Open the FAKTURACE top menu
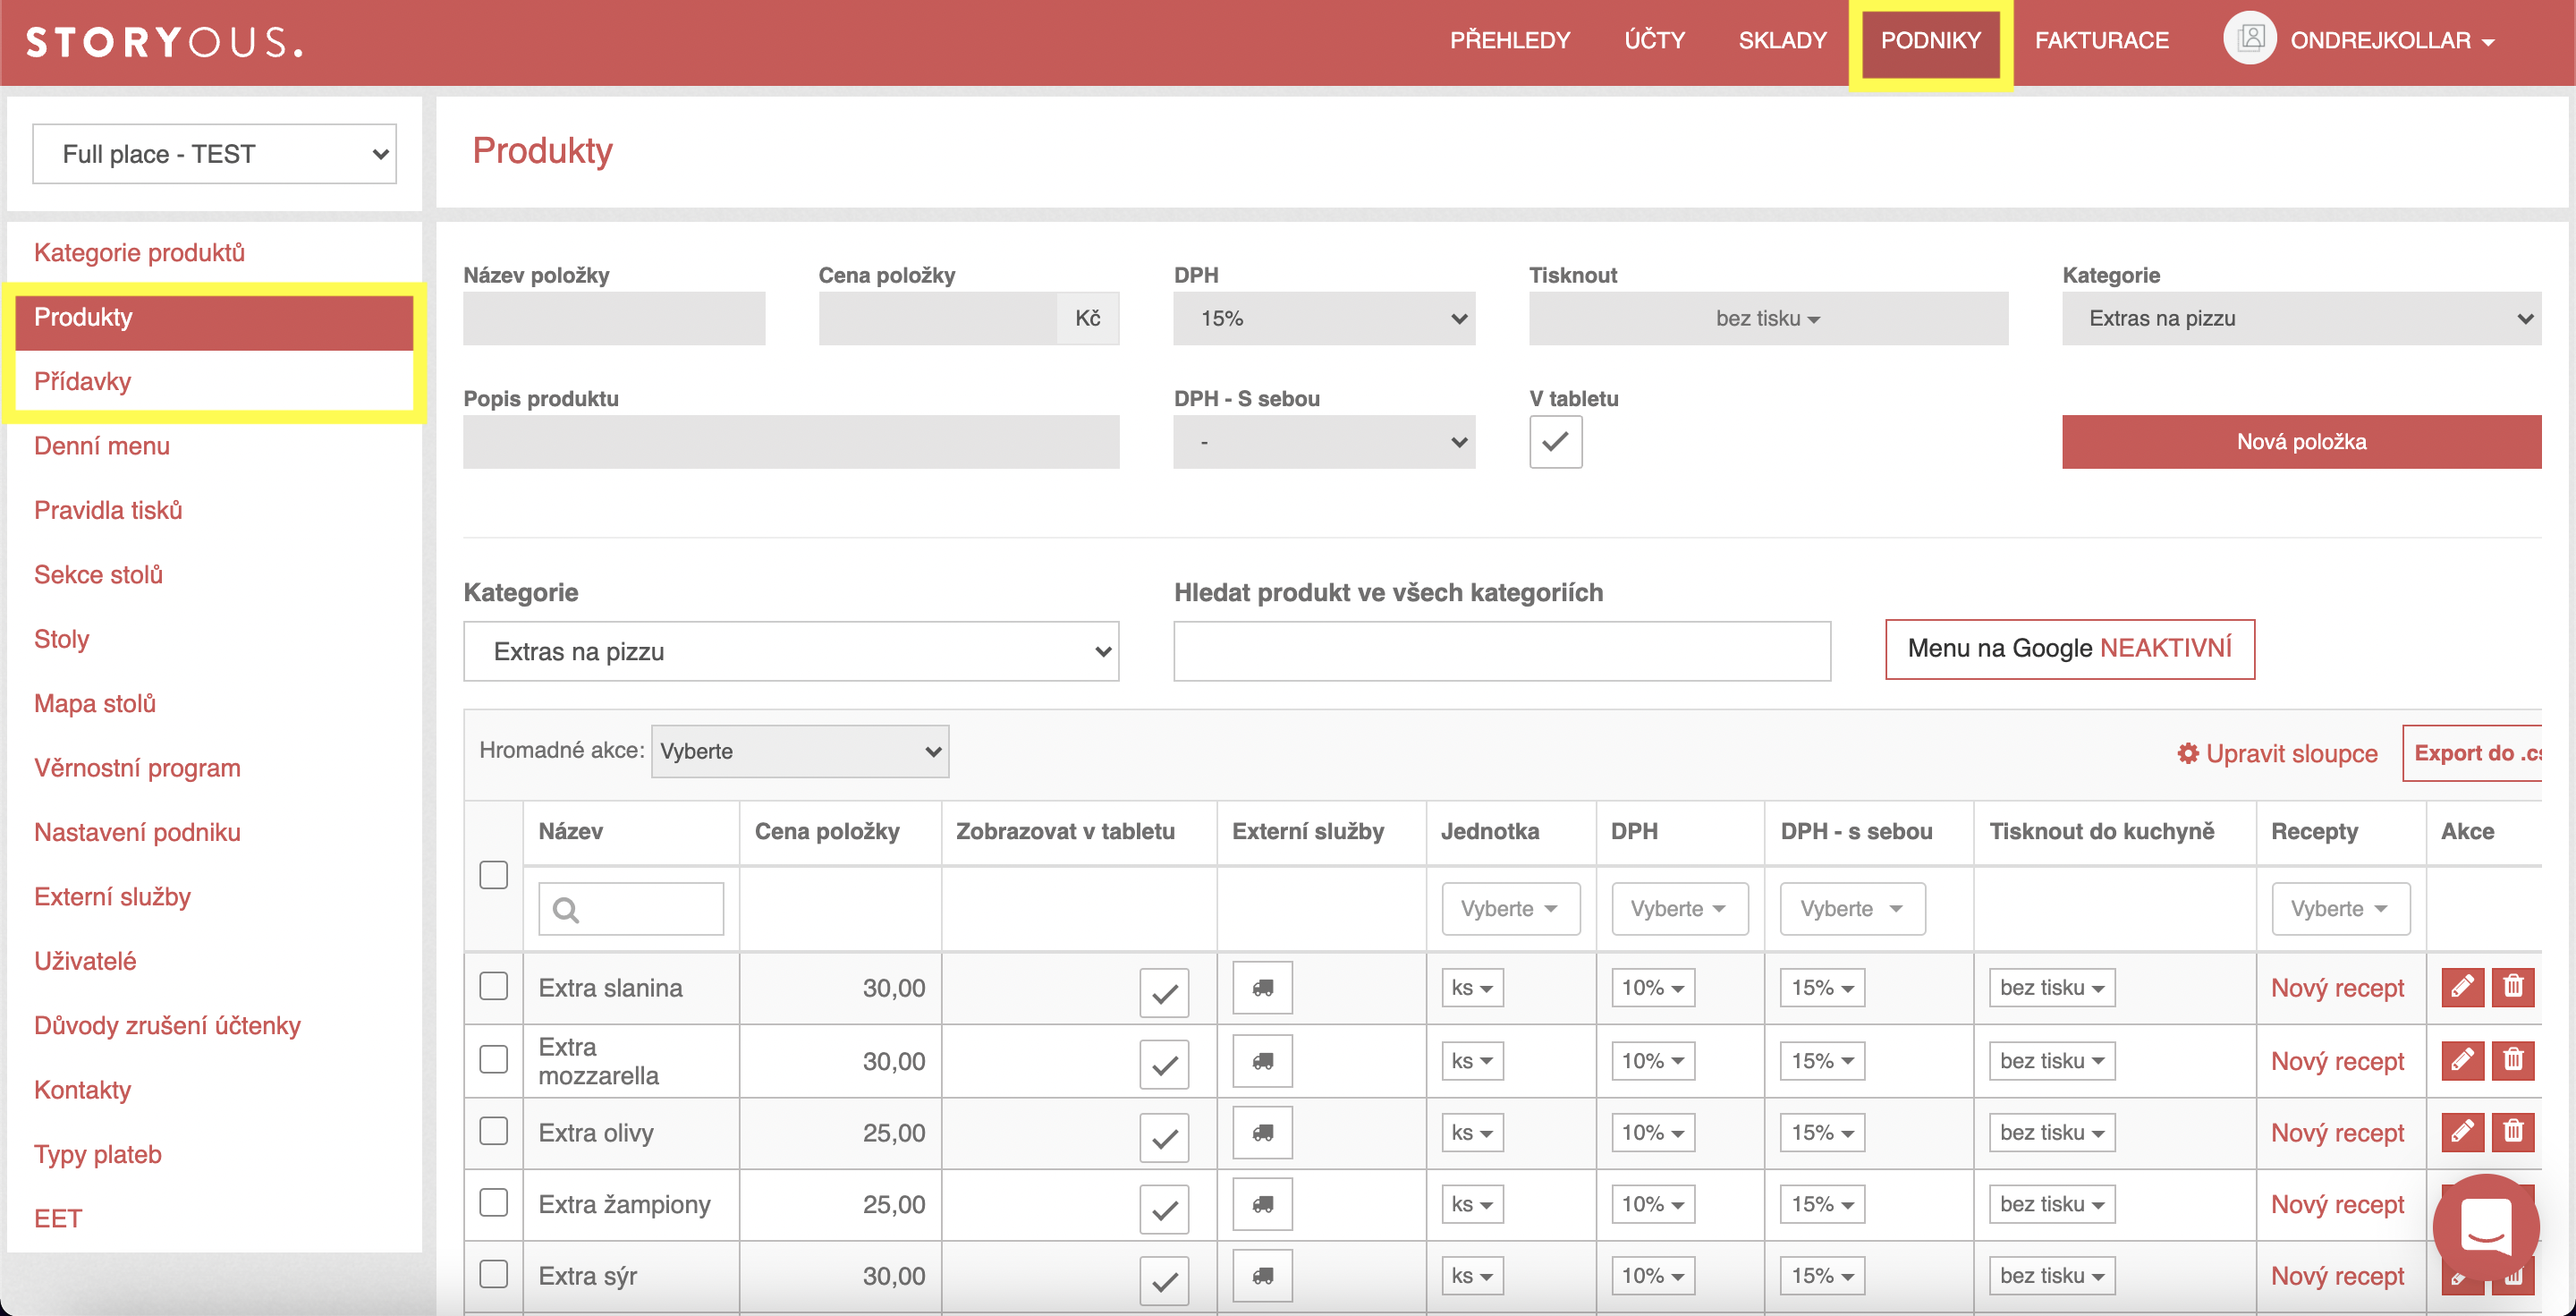Screen dimensions: 2576x1316 2101,41
